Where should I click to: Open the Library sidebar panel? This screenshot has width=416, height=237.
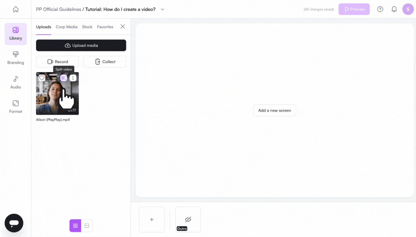click(x=16, y=34)
